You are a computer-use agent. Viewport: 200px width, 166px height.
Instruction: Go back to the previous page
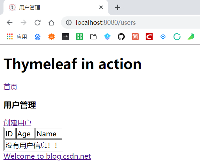[9, 23]
